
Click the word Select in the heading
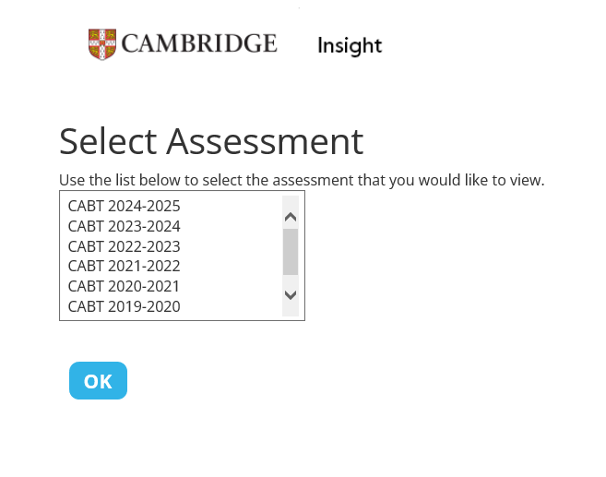click(108, 141)
